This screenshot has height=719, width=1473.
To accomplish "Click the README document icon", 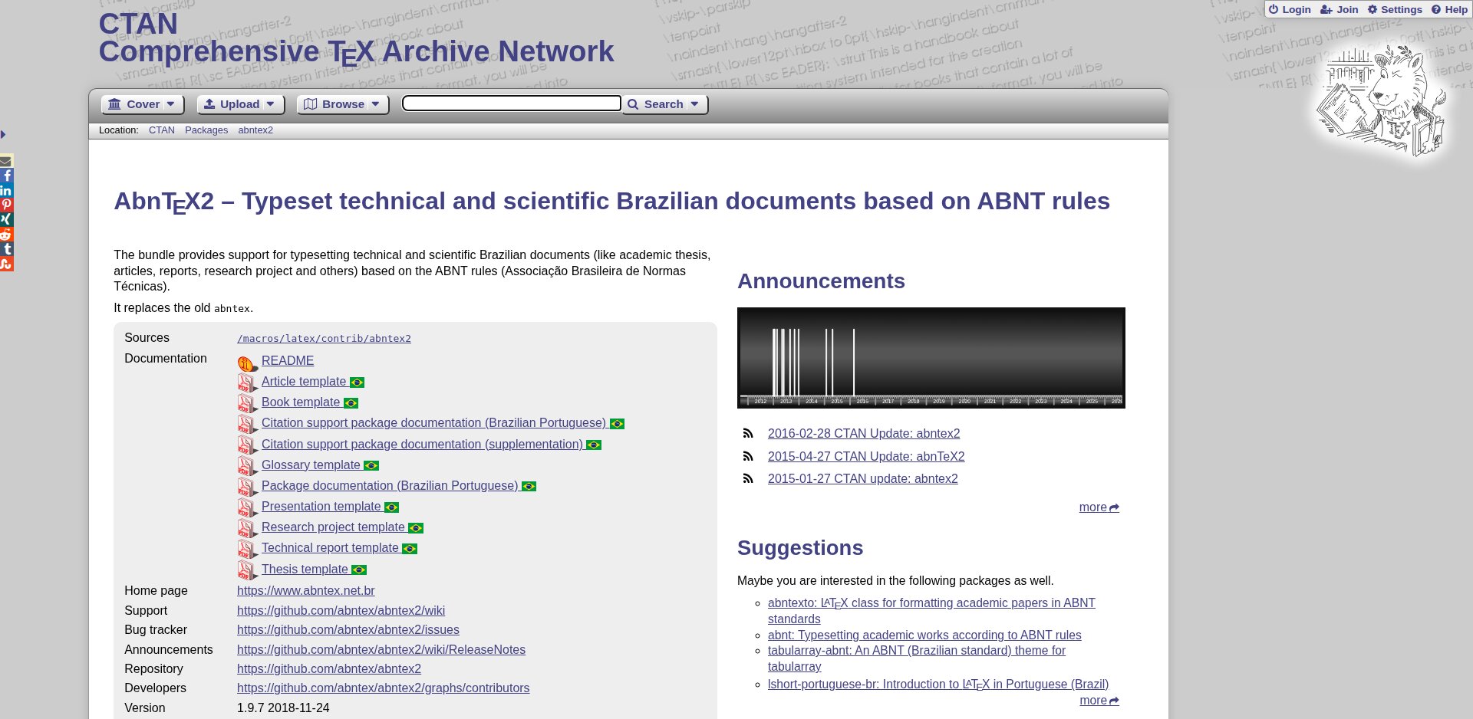I will 247,363.
